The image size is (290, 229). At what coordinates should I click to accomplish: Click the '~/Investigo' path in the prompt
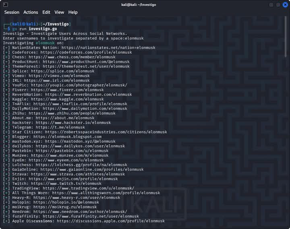click(x=56, y=24)
